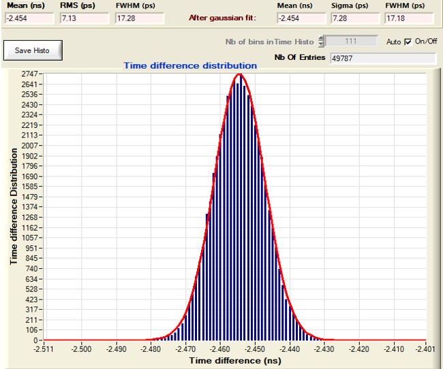Click the Save Histo button
The height and width of the screenshot is (369, 443).
point(32,50)
